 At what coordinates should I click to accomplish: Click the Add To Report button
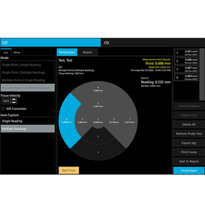[x=189, y=161]
